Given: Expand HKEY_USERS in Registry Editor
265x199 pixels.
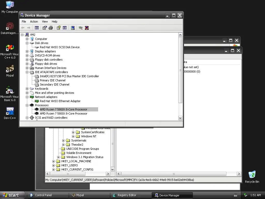Looking at the screenshot, I should (x=53, y=165).
